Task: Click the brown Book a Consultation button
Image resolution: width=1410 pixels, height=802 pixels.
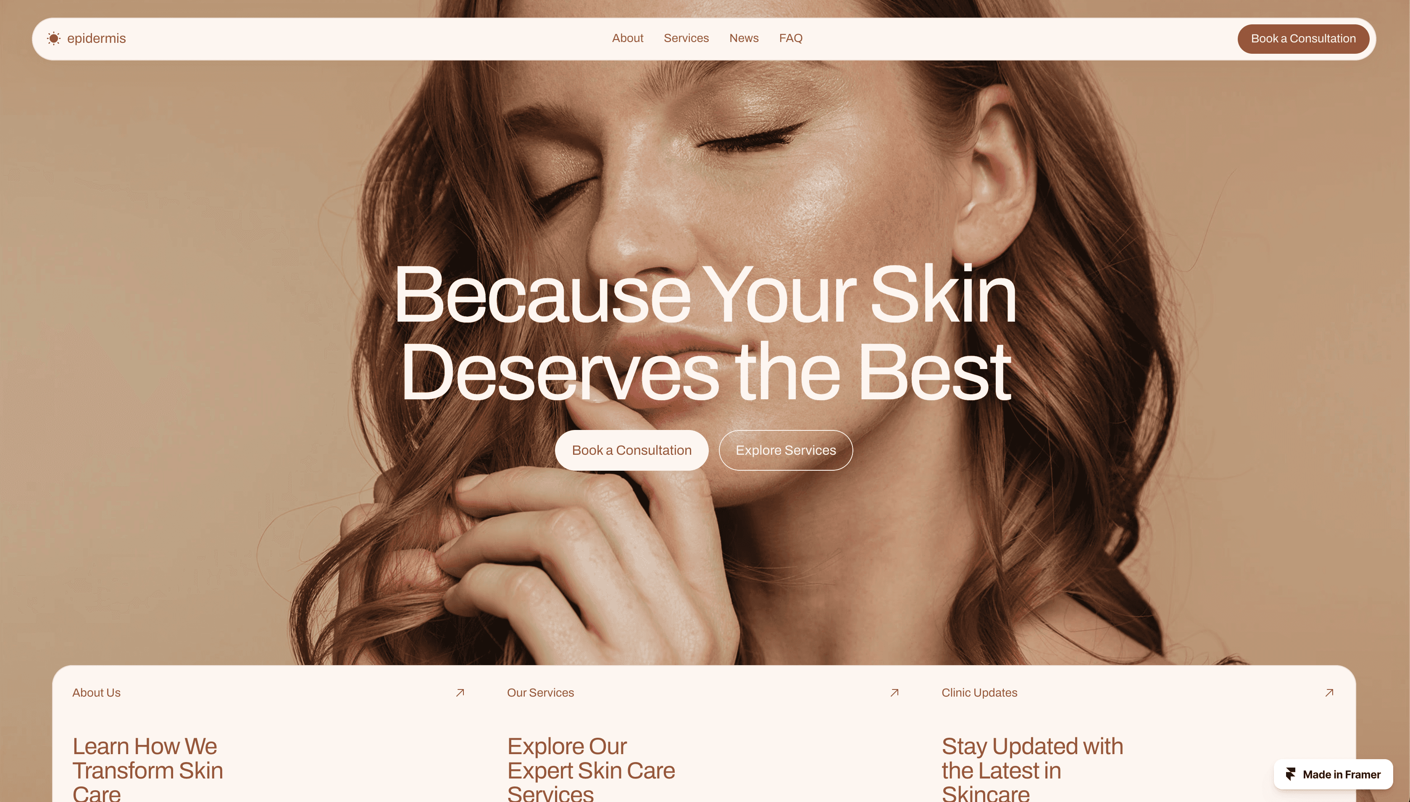Action: (x=1303, y=39)
